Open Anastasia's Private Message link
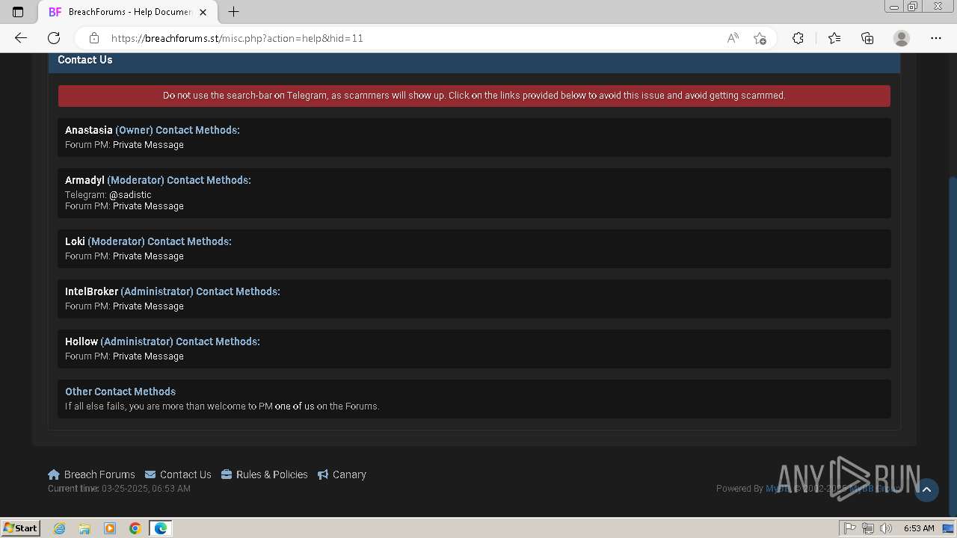 tap(148, 145)
